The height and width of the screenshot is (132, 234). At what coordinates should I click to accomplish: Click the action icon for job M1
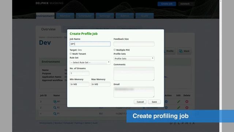tap(166, 102)
